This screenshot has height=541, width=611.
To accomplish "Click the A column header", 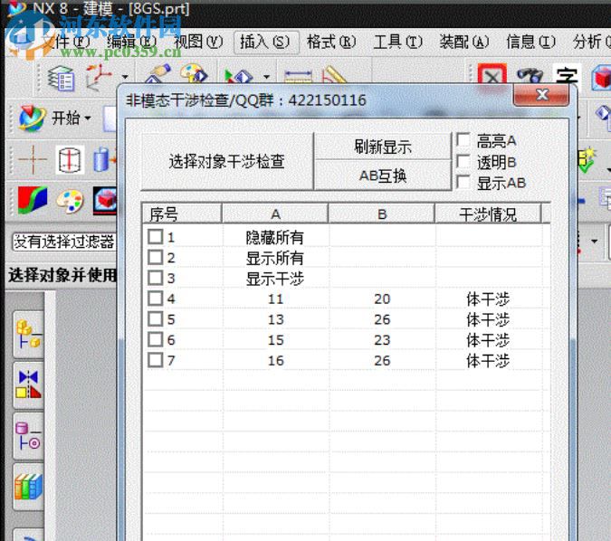I will [x=275, y=214].
